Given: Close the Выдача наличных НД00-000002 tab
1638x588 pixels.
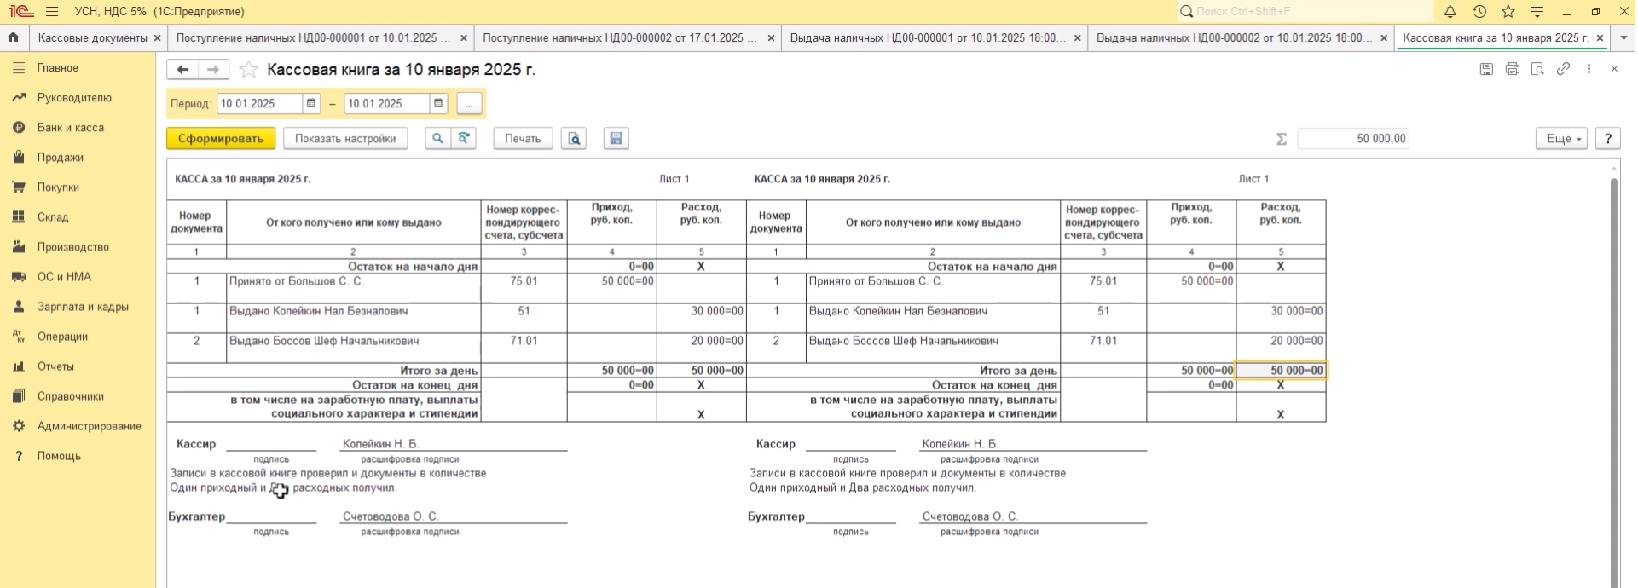Looking at the screenshot, I should [x=1384, y=38].
